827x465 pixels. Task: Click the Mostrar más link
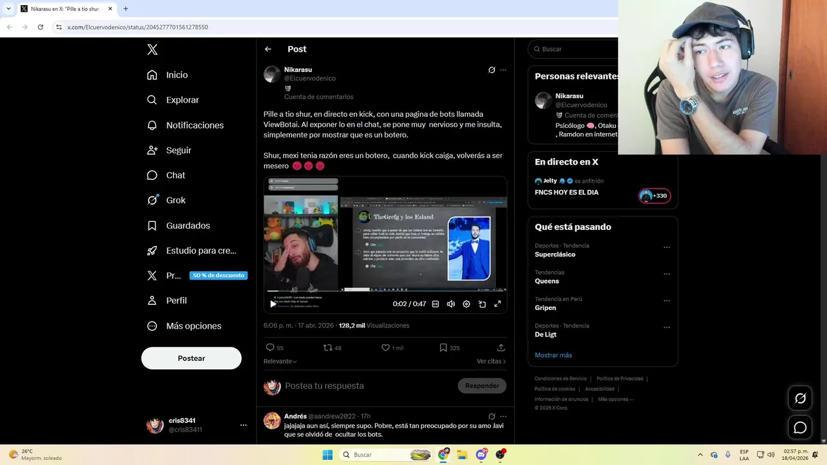coord(553,355)
